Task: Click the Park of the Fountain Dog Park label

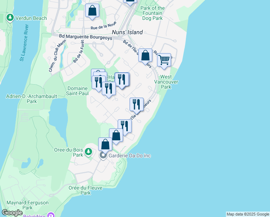Action: (152, 13)
